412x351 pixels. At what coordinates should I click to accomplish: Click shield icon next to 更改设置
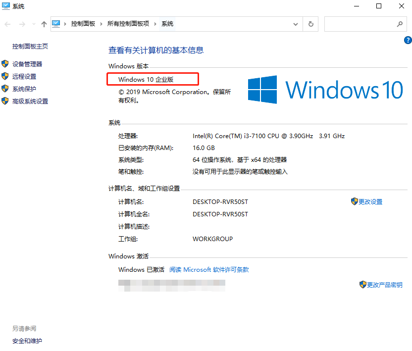pos(355,201)
